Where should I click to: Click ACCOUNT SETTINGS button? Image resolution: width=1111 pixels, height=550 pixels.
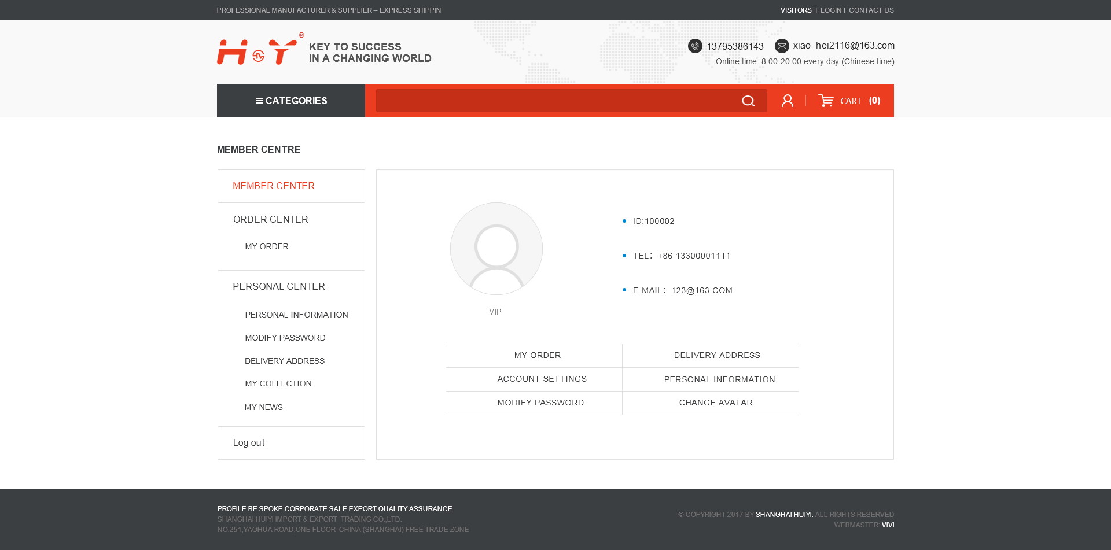click(x=534, y=379)
